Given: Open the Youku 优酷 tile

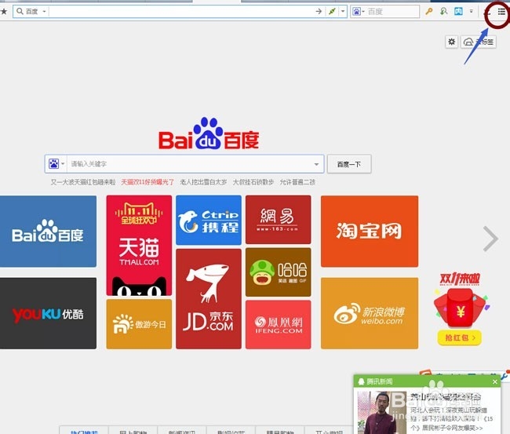Looking at the screenshot, I should click(x=48, y=313).
